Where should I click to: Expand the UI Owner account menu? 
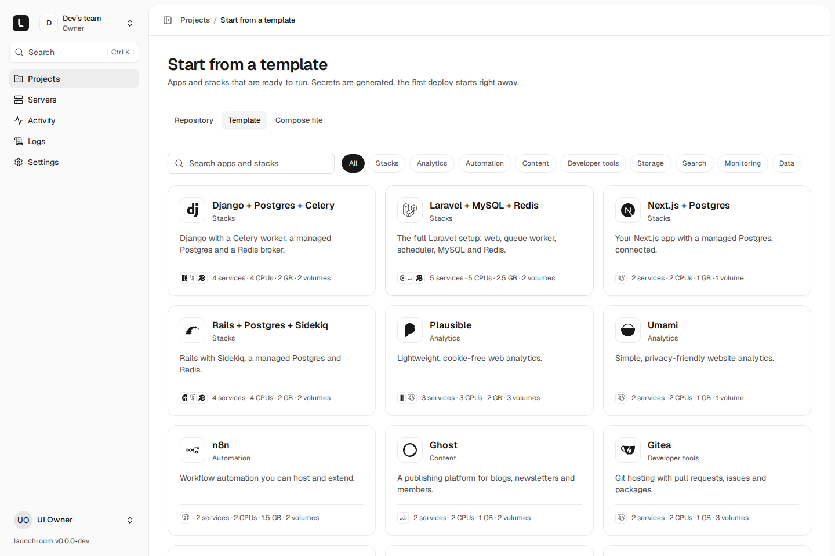[130, 520]
